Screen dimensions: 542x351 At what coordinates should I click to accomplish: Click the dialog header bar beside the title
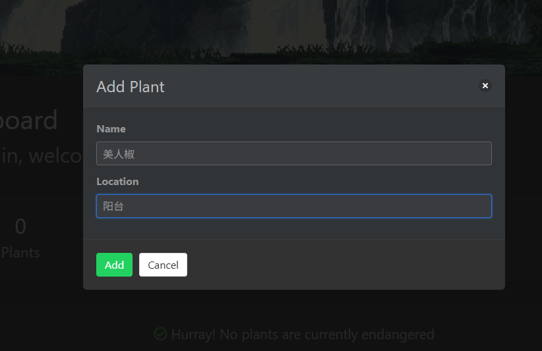click(x=322, y=86)
